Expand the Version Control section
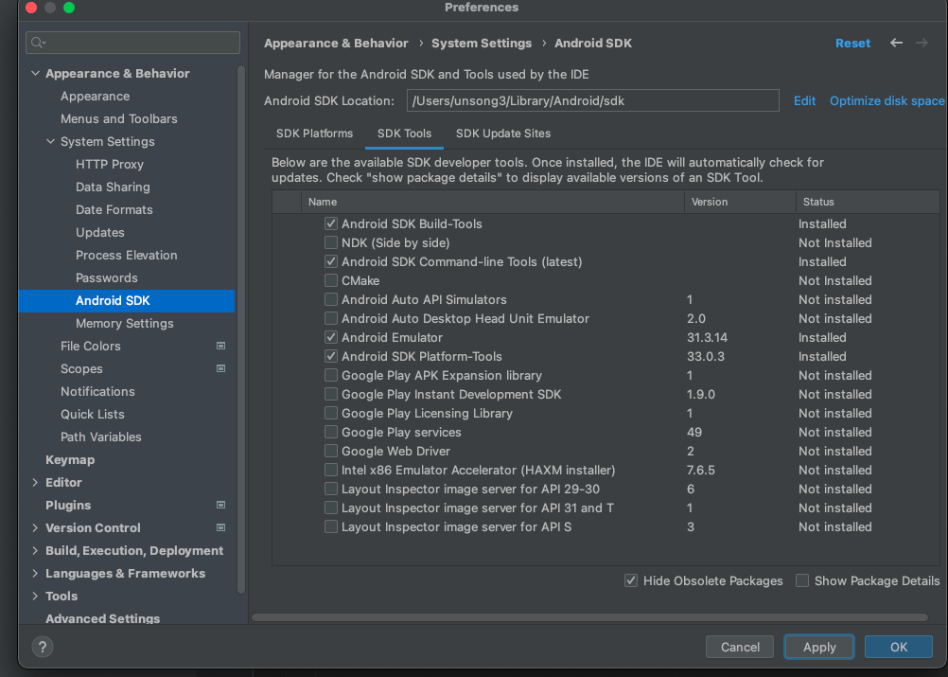This screenshot has width=948, height=677. pyautogui.click(x=35, y=527)
